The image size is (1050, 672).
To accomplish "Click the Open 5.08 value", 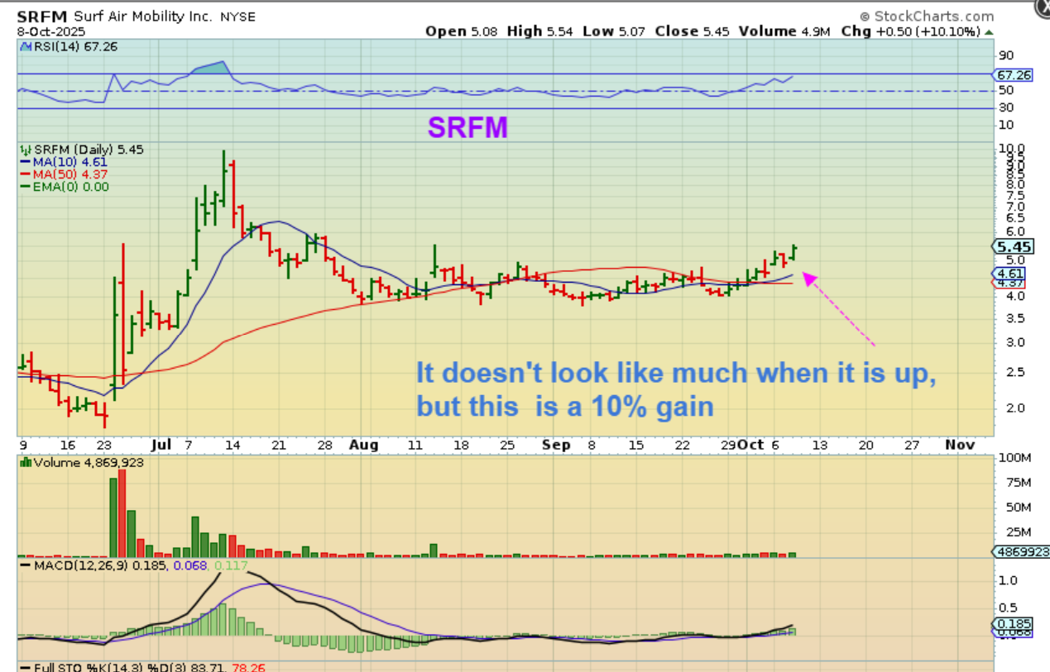I will pos(463,31).
